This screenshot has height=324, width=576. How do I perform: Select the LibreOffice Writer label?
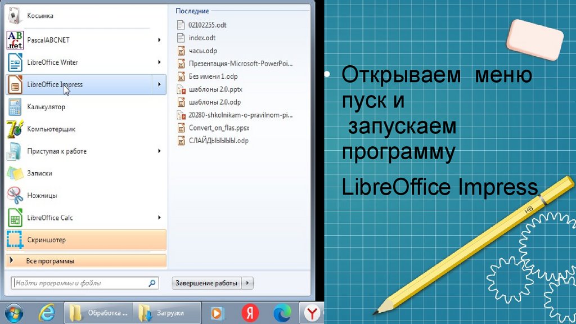pyautogui.click(x=52, y=62)
